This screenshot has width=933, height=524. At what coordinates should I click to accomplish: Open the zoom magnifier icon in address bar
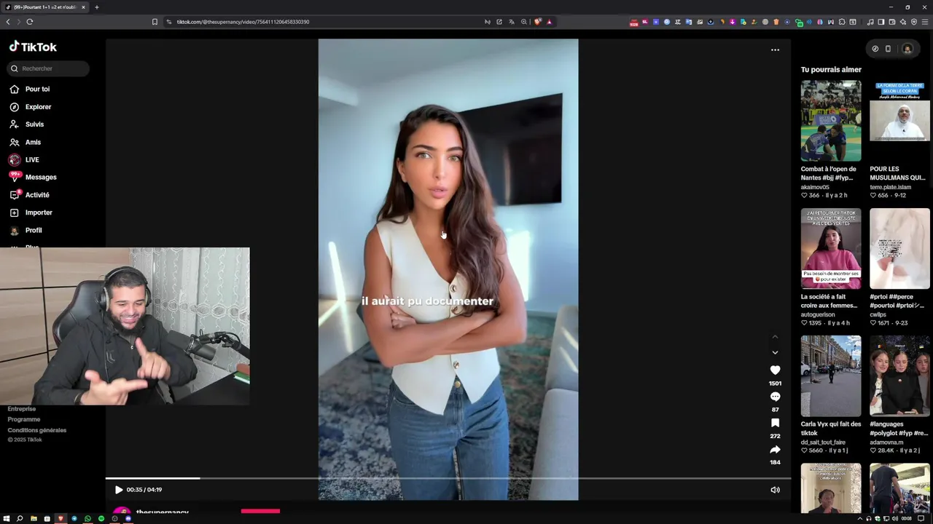click(x=523, y=22)
